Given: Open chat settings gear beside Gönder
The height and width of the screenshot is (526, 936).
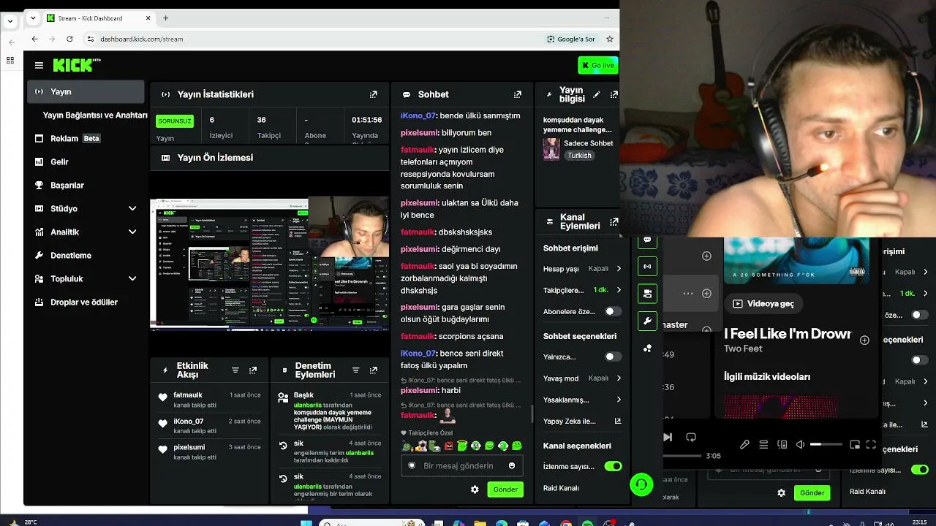Looking at the screenshot, I should pos(475,489).
